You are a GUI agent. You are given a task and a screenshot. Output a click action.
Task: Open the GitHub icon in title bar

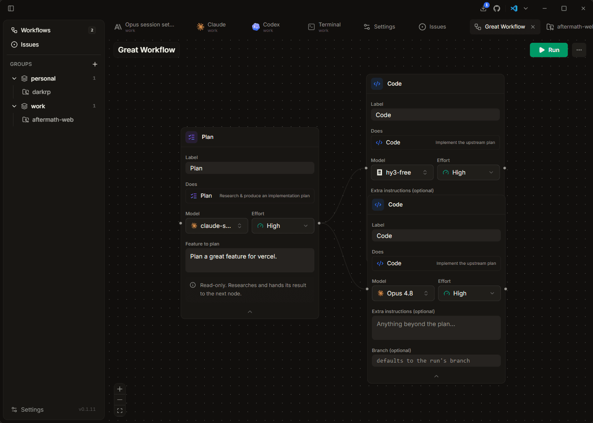(497, 8)
